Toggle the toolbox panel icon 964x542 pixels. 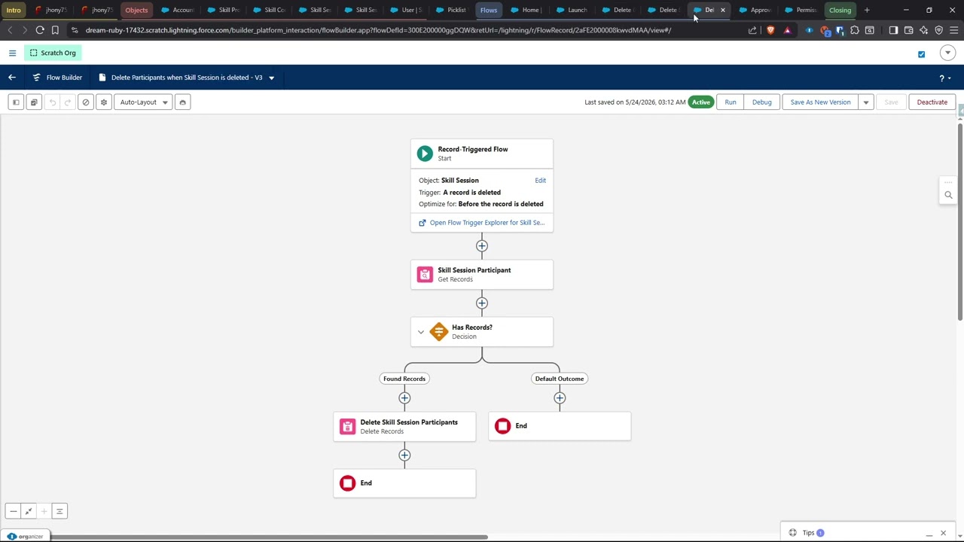16,102
